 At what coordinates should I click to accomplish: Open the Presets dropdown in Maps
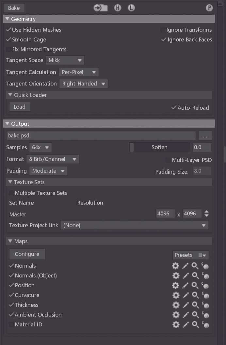point(191,255)
